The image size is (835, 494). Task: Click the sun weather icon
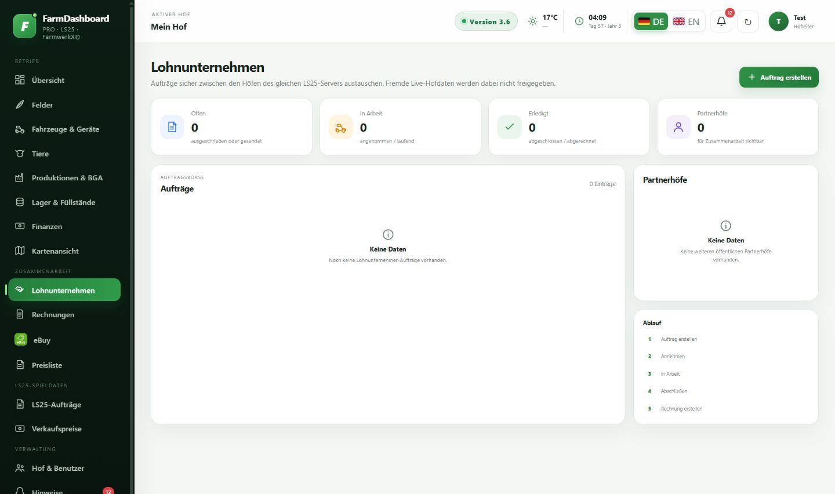click(x=532, y=21)
